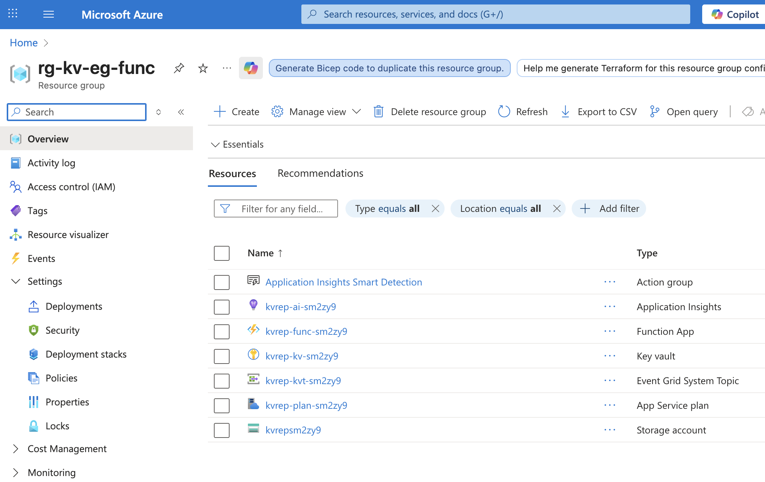765x482 pixels.
Task: Select the kvrepsm2zy9 storage account checkbox
Action: pyautogui.click(x=222, y=430)
